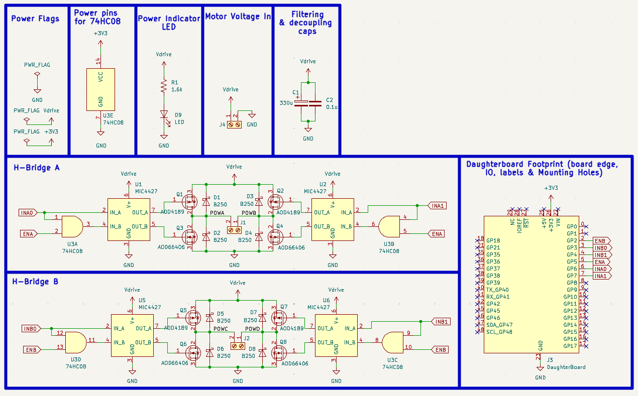Click the U6 MIC4427 driver block
The width and height of the screenshot is (638, 396).
[336, 335]
